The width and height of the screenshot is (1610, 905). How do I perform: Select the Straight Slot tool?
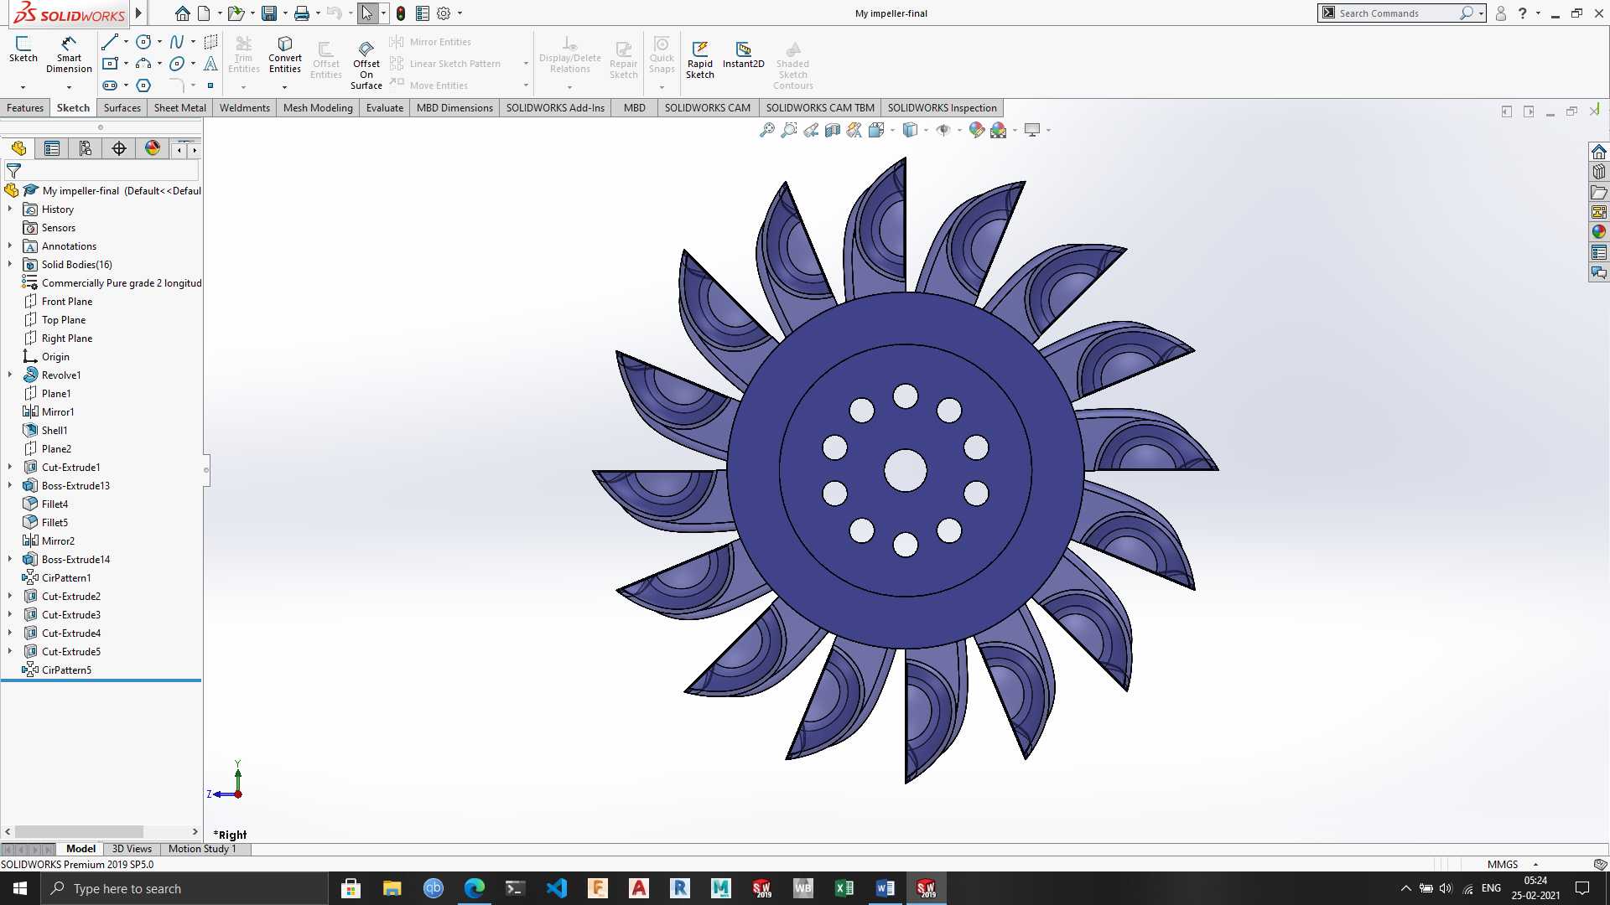pyautogui.click(x=110, y=85)
